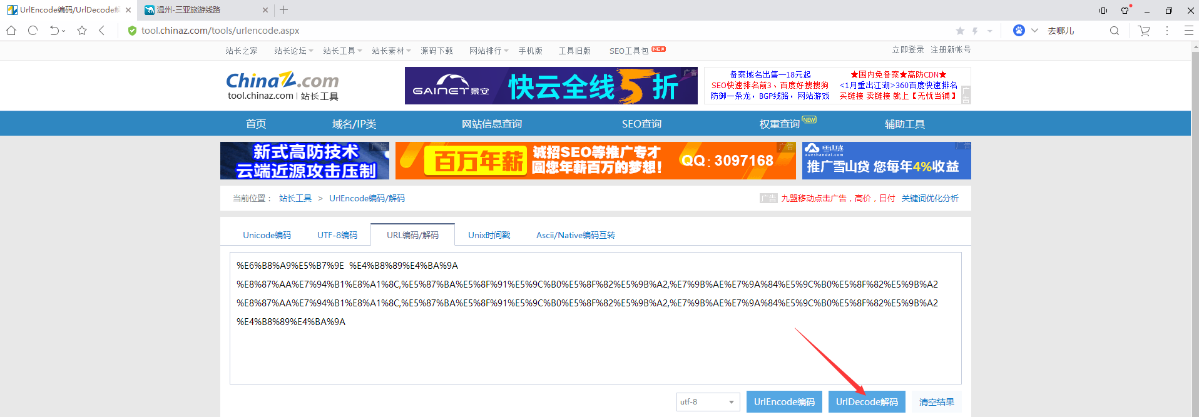Click the phone/vibrate icon in title bar

(x=1103, y=10)
